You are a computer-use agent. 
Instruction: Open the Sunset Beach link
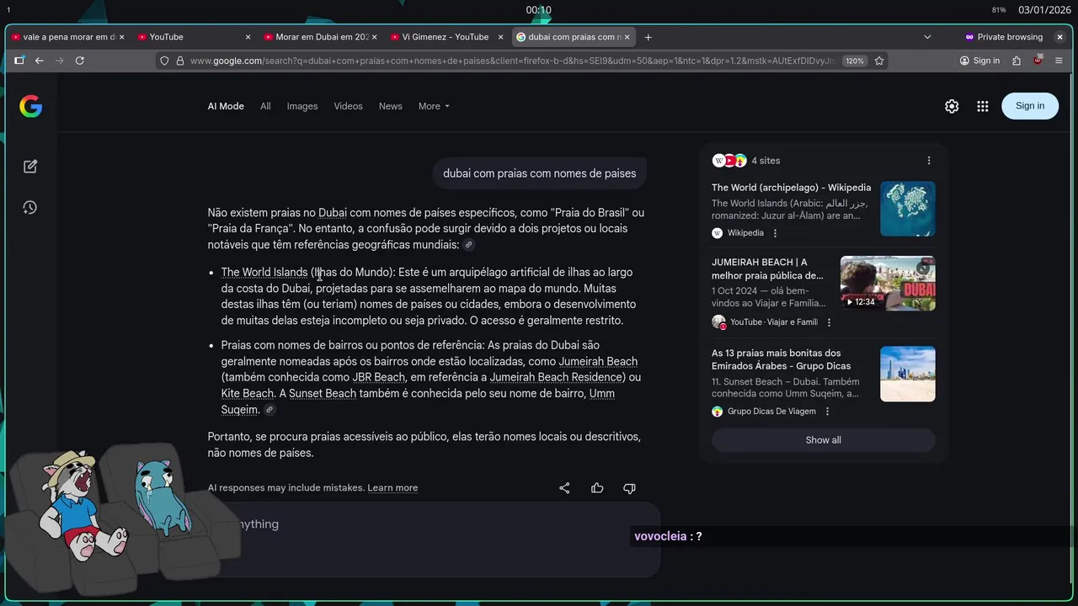coord(323,394)
